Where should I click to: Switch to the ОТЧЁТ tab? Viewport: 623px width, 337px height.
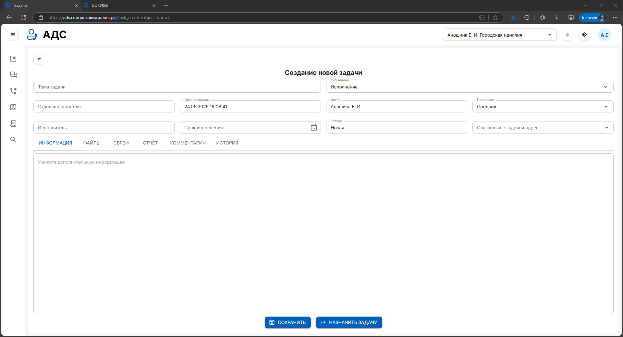tap(150, 143)
